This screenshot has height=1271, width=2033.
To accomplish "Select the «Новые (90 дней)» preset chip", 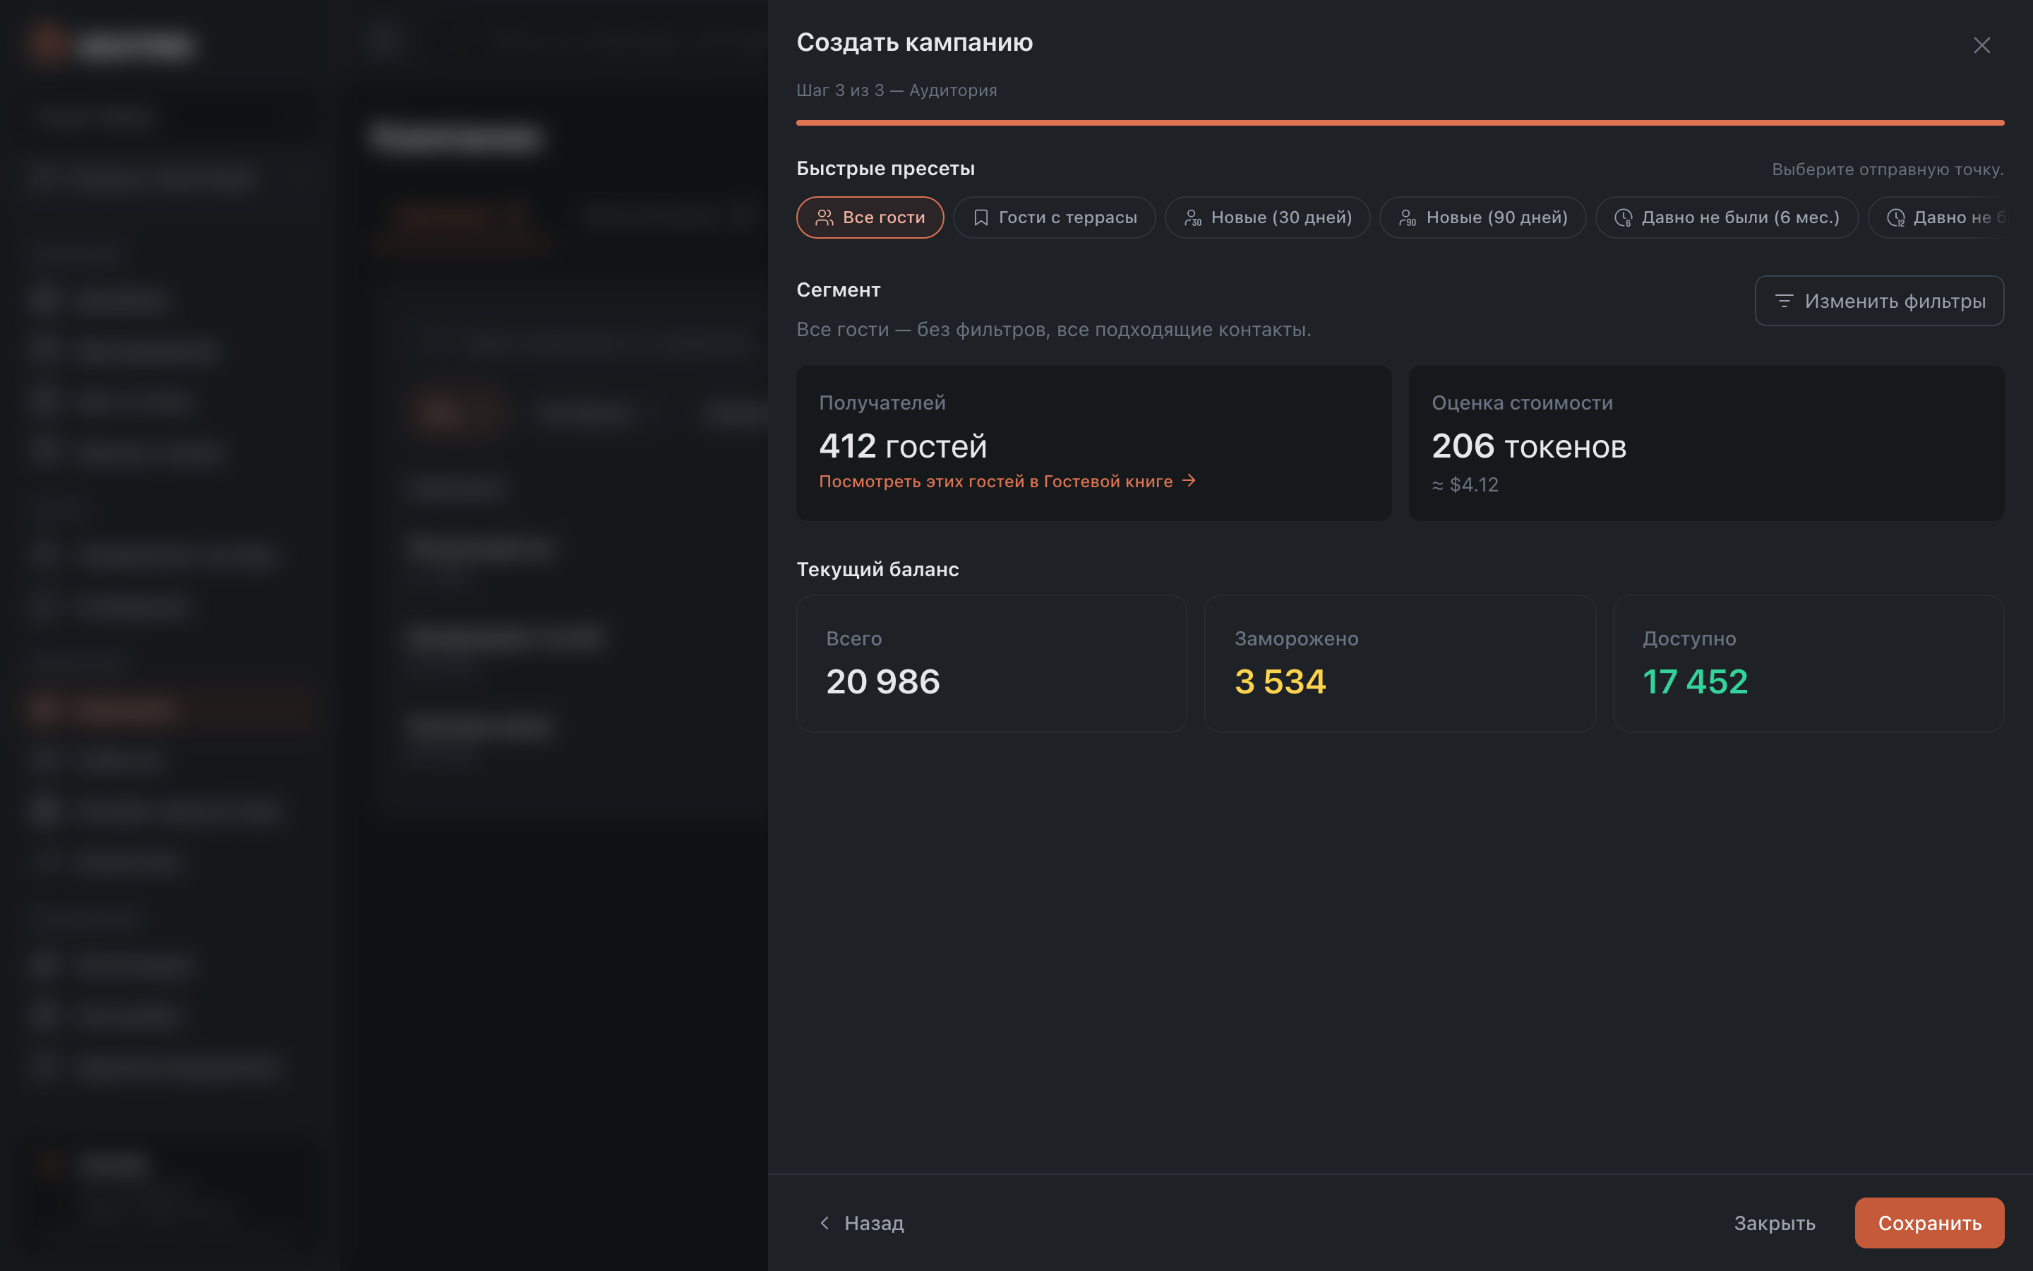I will 1482,217.
